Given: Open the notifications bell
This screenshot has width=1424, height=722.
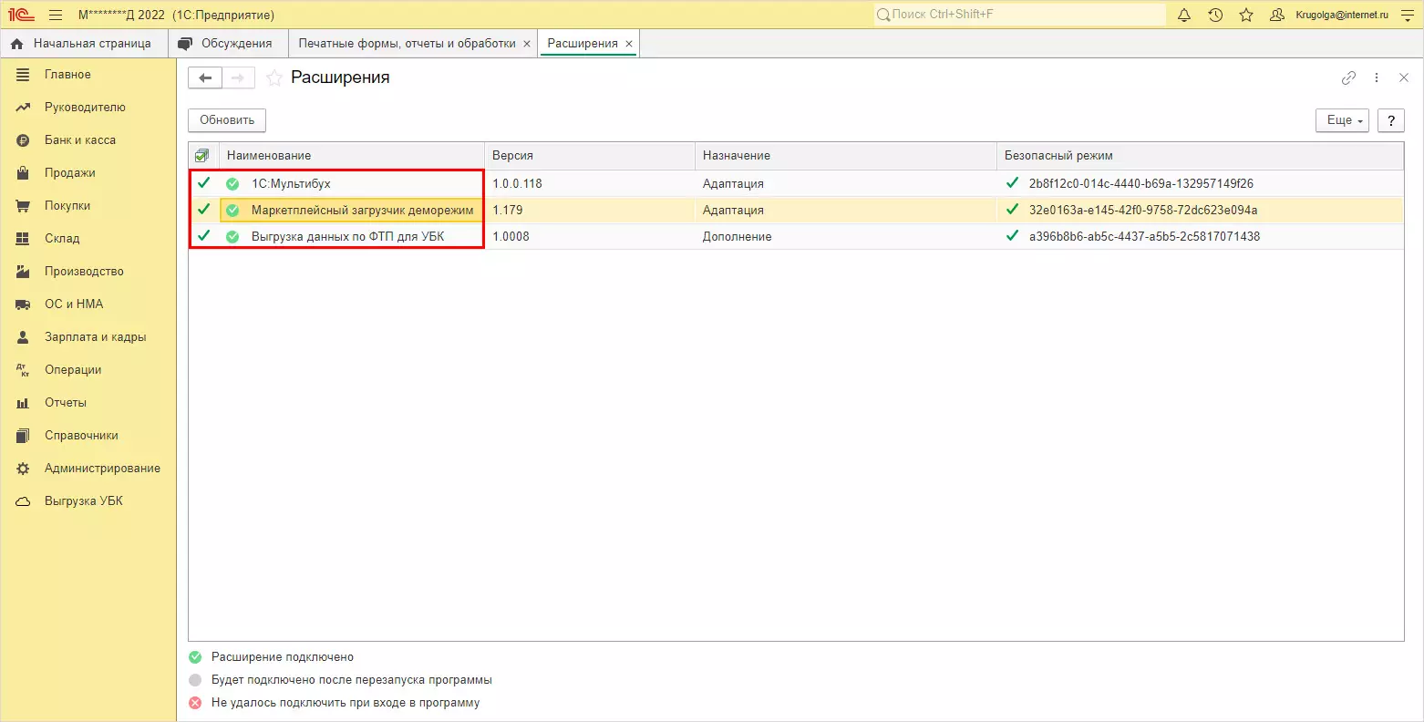Looking at the screenshot, I should click(1184, 15).
